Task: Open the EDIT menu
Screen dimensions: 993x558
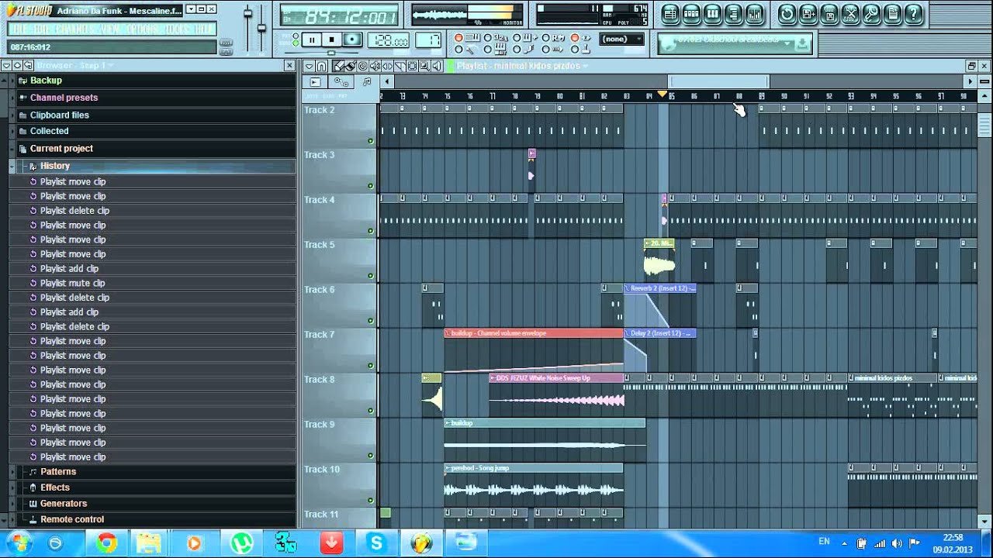Action: (43, 29)
